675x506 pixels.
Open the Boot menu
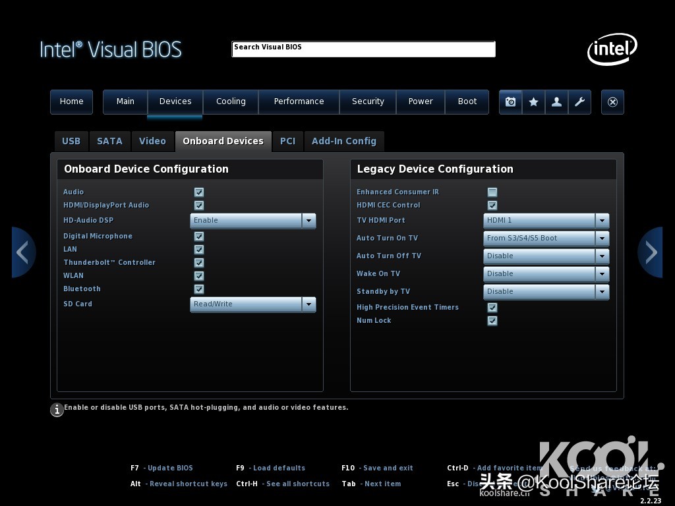tap(467, 102)
